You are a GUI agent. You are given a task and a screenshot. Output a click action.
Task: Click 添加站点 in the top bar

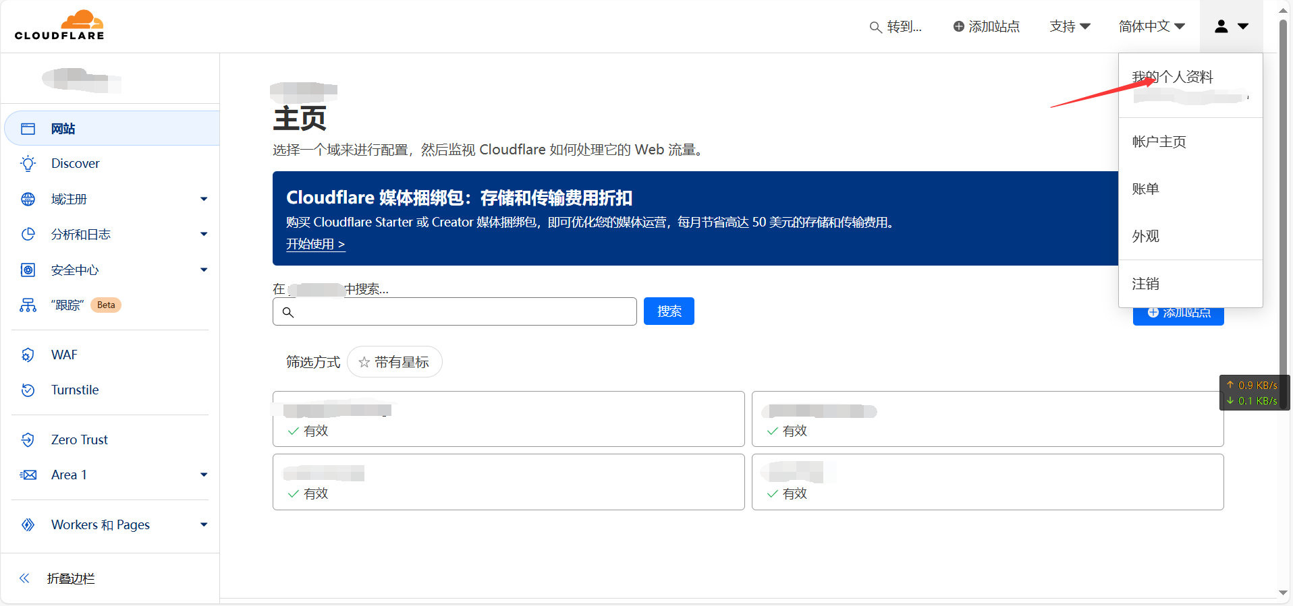pos(986,26)
